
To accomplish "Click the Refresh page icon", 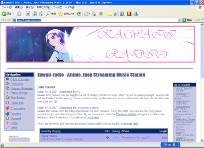I will tap(35, 14).
